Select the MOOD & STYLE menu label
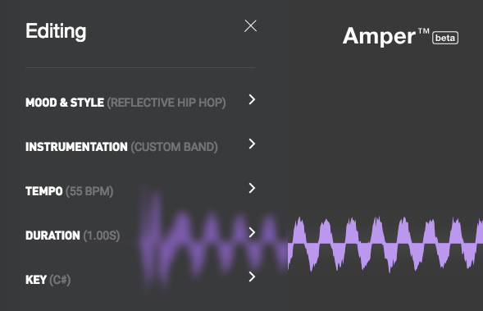 [x=65, y=103]
